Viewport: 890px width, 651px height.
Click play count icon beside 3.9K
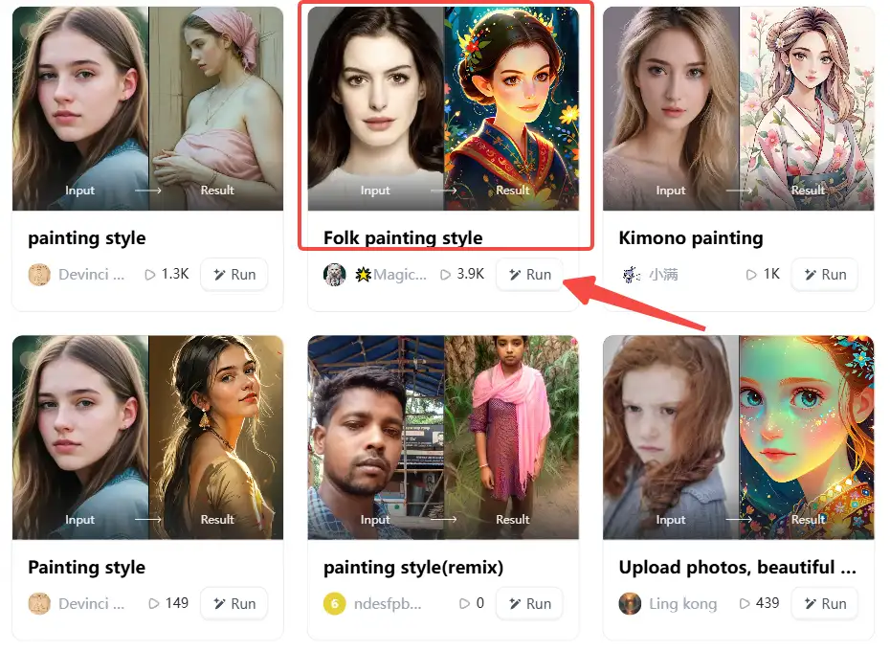(x=444, y=275)
